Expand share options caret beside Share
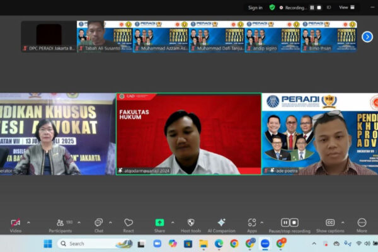The image size is (378, 252). (173, 222)
